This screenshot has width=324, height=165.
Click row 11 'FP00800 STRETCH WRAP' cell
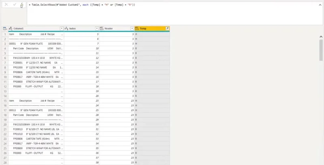click(x=36, y=81)
